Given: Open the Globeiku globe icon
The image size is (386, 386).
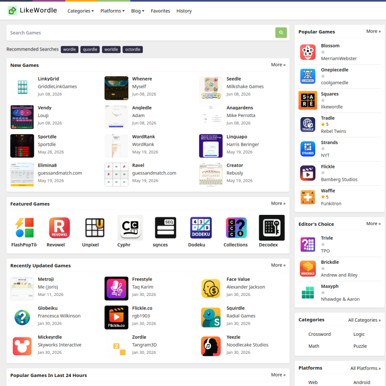Looking at the screenshot, I should pos(22,317).
